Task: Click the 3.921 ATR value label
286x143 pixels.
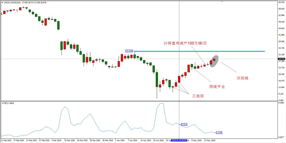Action: coord(184,124)
